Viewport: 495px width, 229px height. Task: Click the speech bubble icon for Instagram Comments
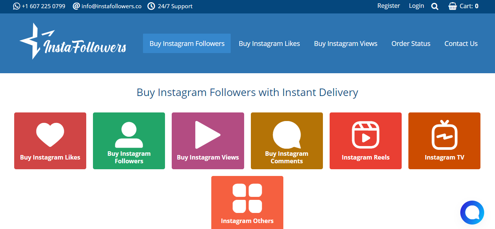(287, 134)
